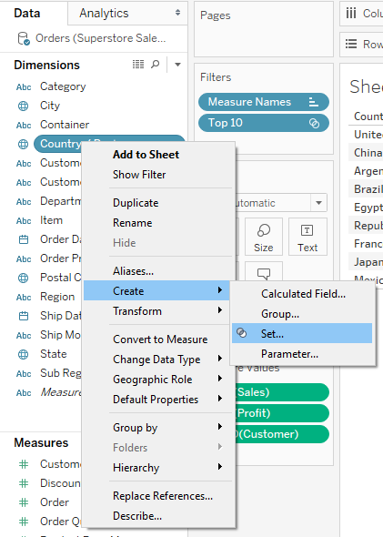Screen dimensions: 383x537
Task: Click the set icon beside Set... menu item
Action: pyautogui.click(x=242, y=333)
